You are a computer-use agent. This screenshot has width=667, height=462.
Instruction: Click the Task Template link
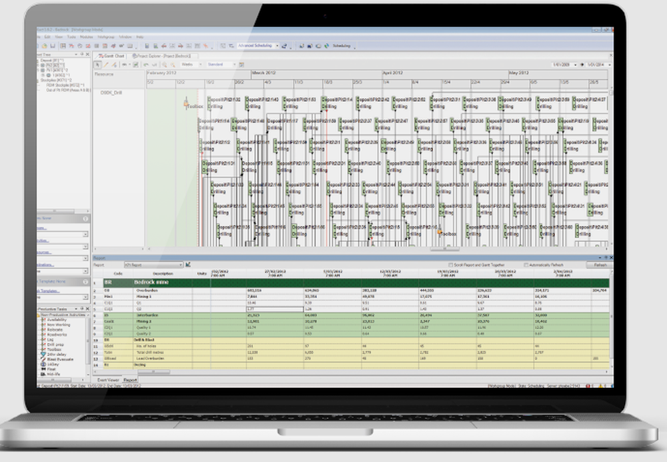point(47,291)
